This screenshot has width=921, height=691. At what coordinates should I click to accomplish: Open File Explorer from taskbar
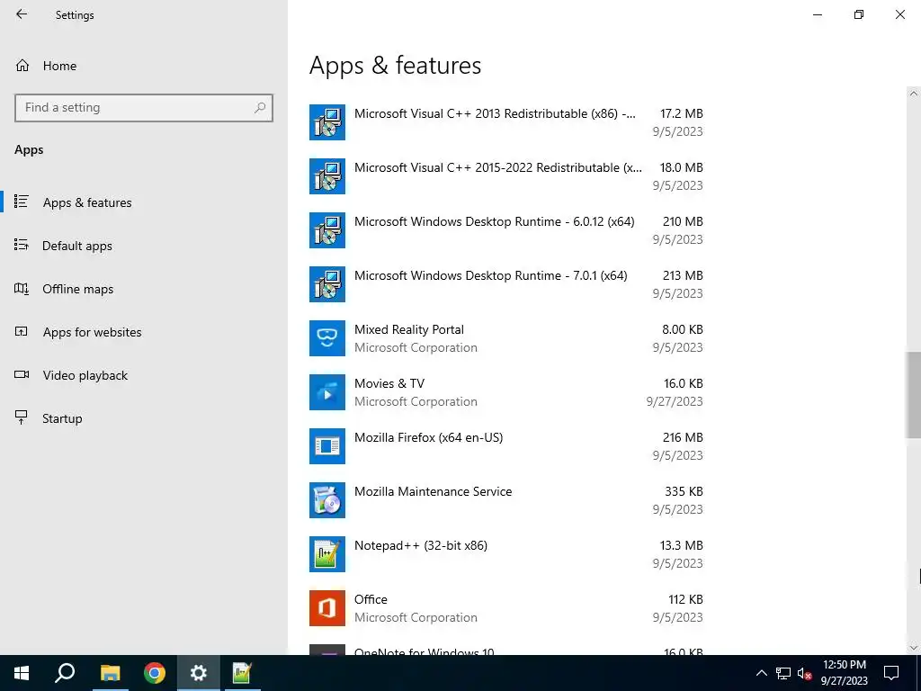(110, 673)
